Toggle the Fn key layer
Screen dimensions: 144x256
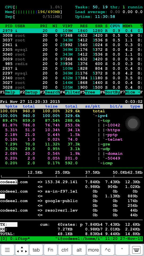click(x=50, y=250)
